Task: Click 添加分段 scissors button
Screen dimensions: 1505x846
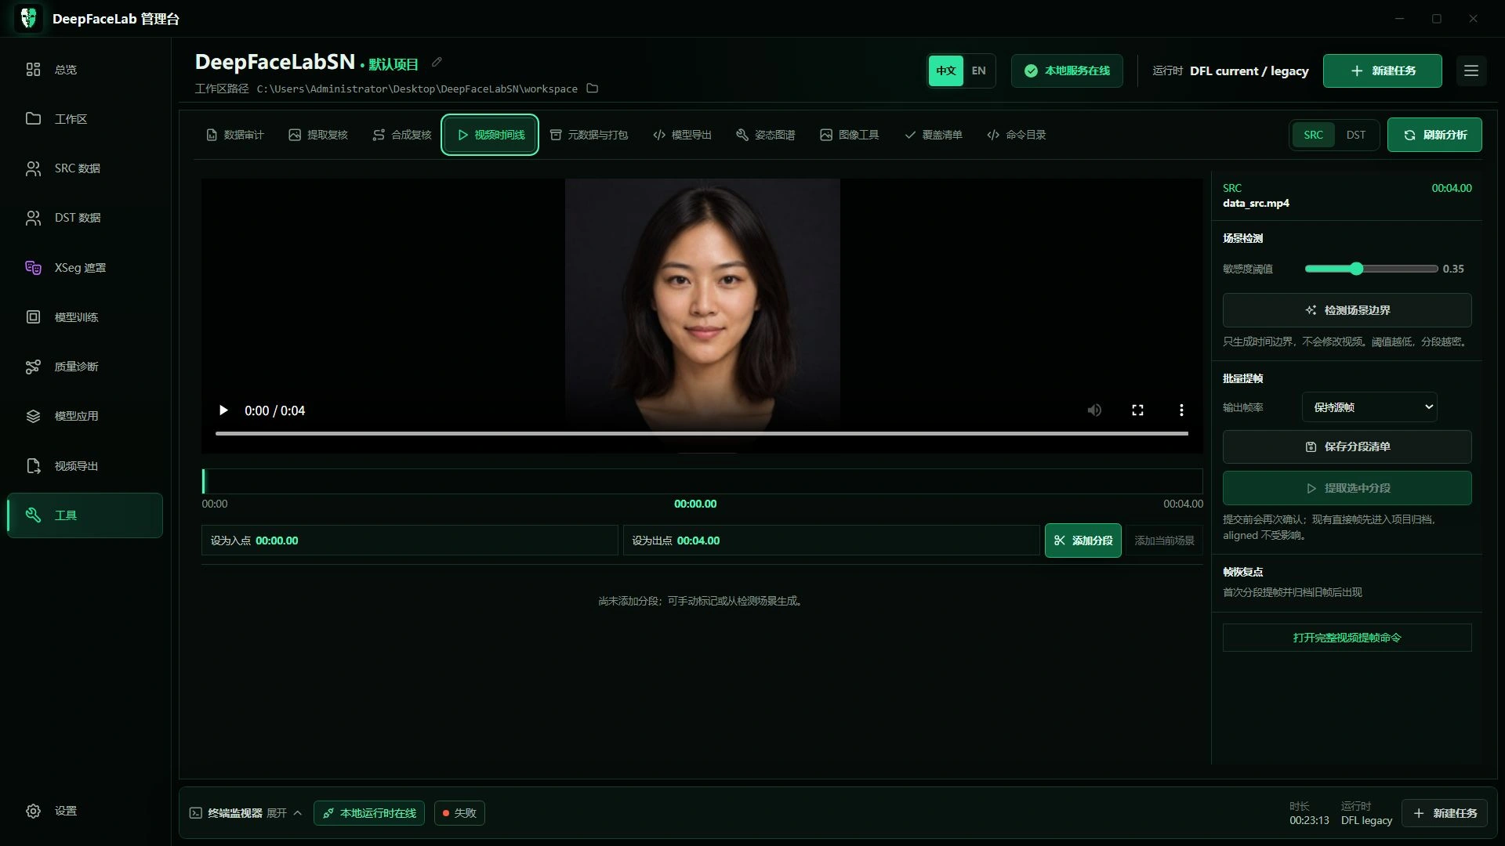Action: pyautogui.click(x=1083, y=540)
